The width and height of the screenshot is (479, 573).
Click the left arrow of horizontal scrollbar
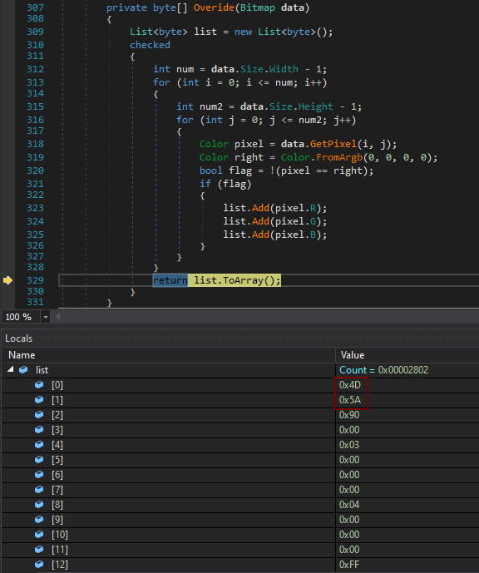[x=57, y=317]
